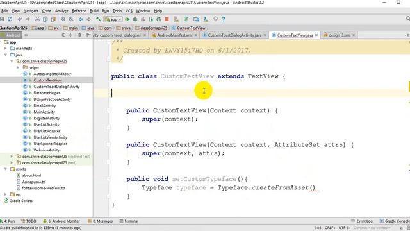Close the CustomTextView.java tab
Screen dimensions: 410x231
pyautogui.click(x=316, y=35)
